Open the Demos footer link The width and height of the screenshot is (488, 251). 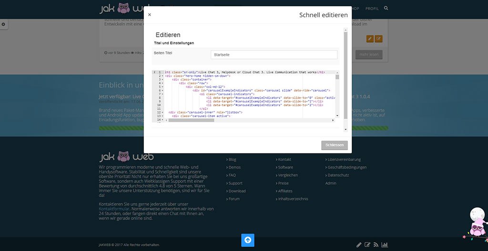coord(234,167)
